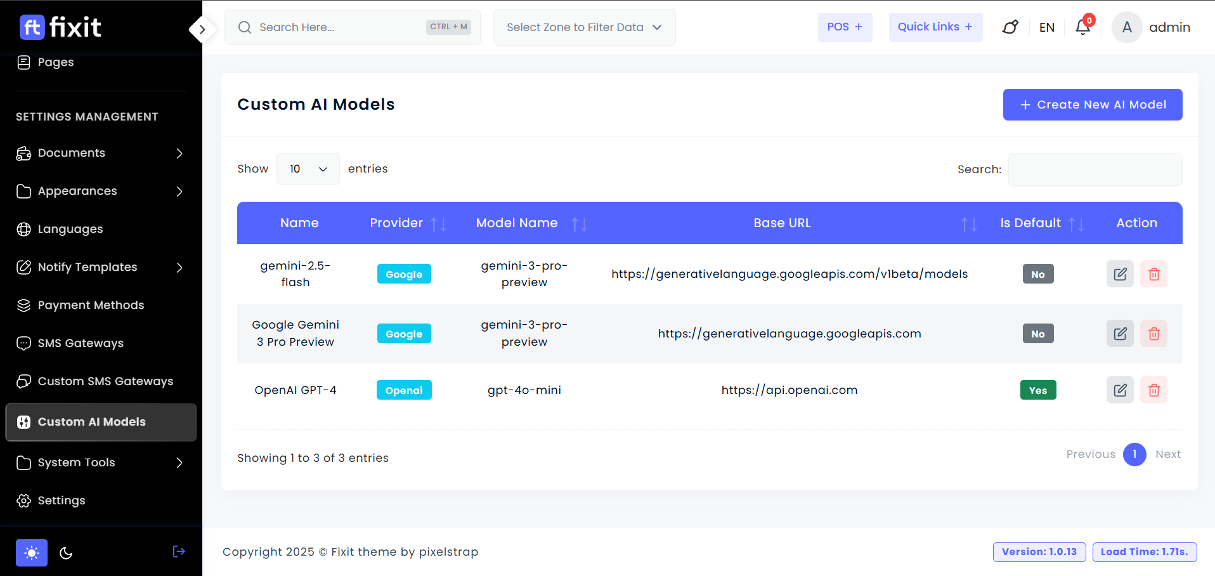Open Languages in the sidebar
Image resolution: width=1215 pixels, height=576 pixels.
tap(101, 229)
